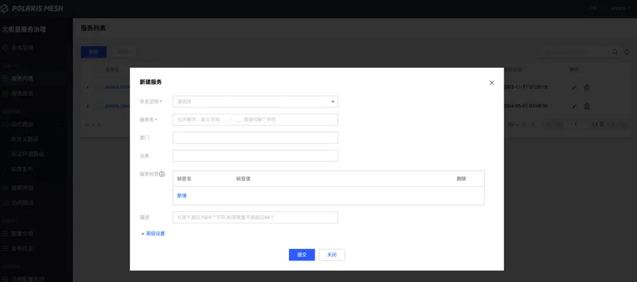The image size is (637, 282).
Task: Click the 2023-11-21 07:25:16 timestamp
Action: tap(526, 87)
